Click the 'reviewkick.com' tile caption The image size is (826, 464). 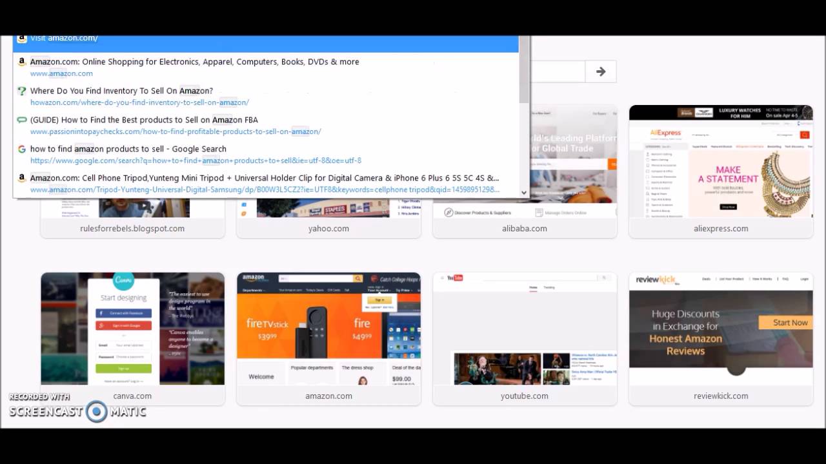(721, 396)
